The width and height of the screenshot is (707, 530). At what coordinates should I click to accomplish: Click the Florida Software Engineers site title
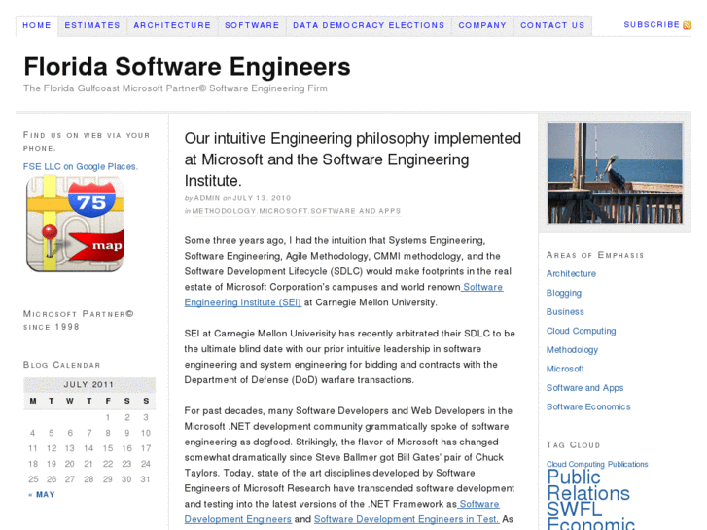click(x=187, y=67)
